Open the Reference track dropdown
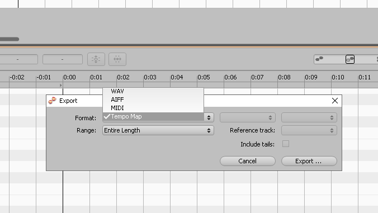The image size is (378, 213). click(309, 130)
